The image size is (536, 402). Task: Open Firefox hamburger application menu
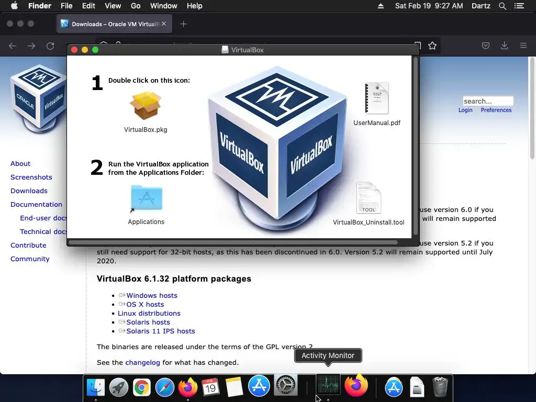click(523, 46)
